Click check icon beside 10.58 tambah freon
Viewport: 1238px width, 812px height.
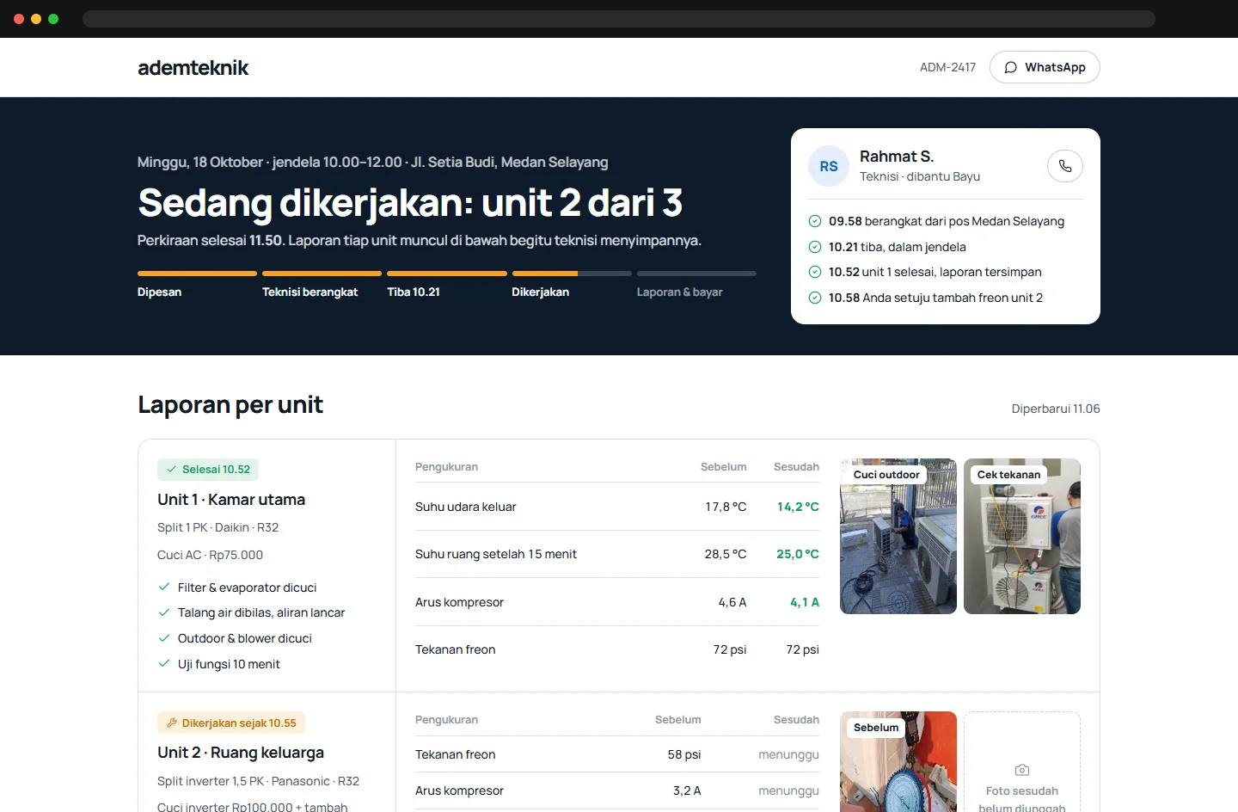point(815,298)
